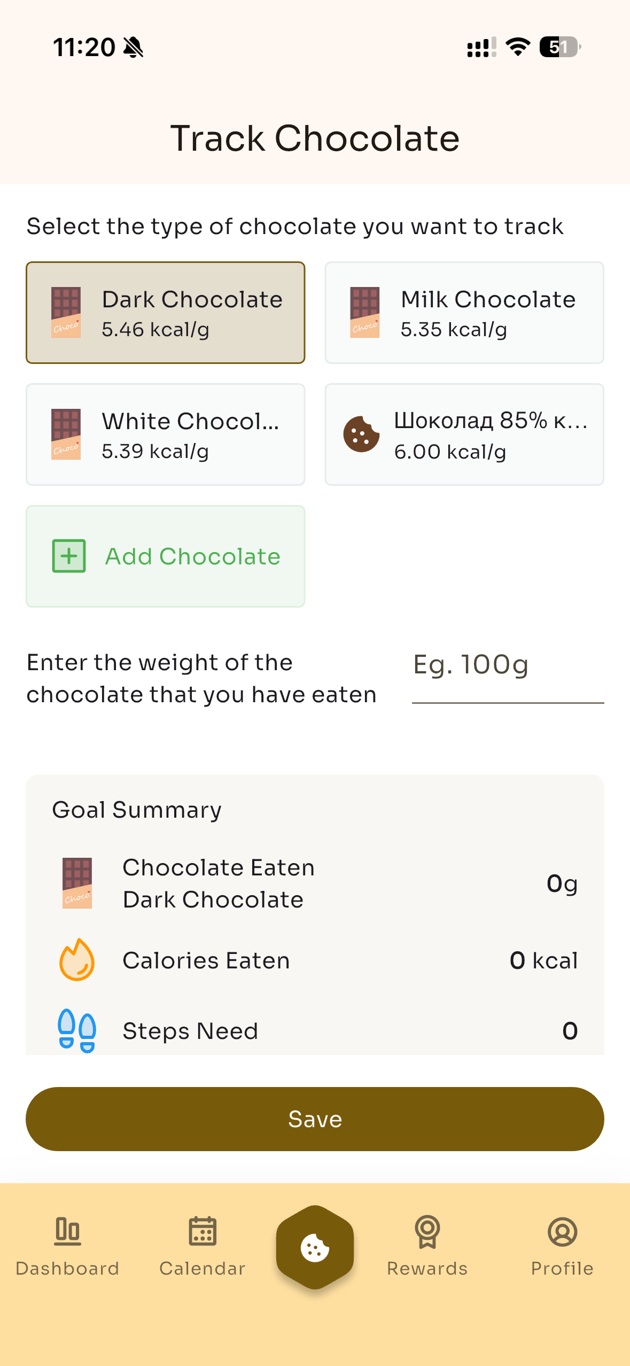
Task: Switch to the Rewards tab label
Action: point(427,1268)
